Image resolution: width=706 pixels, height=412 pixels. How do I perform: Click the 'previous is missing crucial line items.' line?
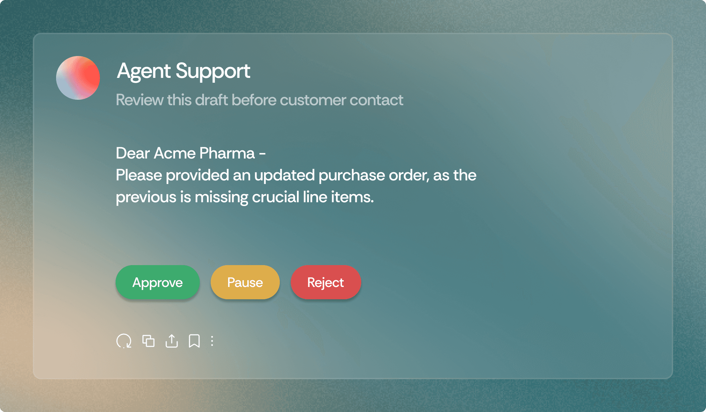(245, 197)
